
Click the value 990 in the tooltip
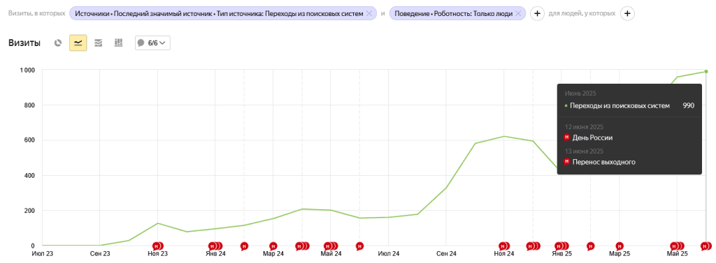coord(689,106)
